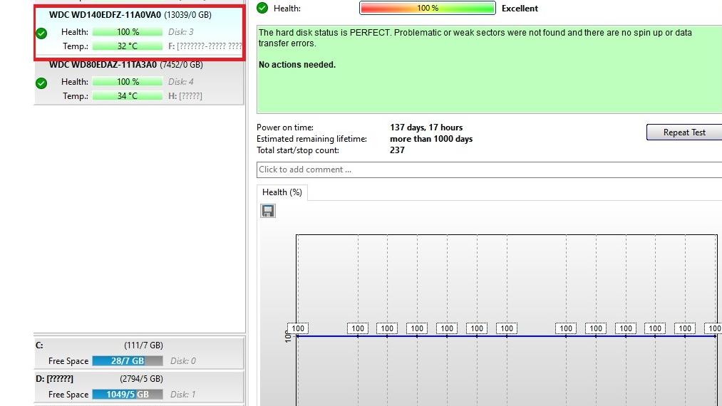Screen dimensions: 722x406
Task: Click the F: volume label of WD140EDFZ
Action: coord(205,46)
